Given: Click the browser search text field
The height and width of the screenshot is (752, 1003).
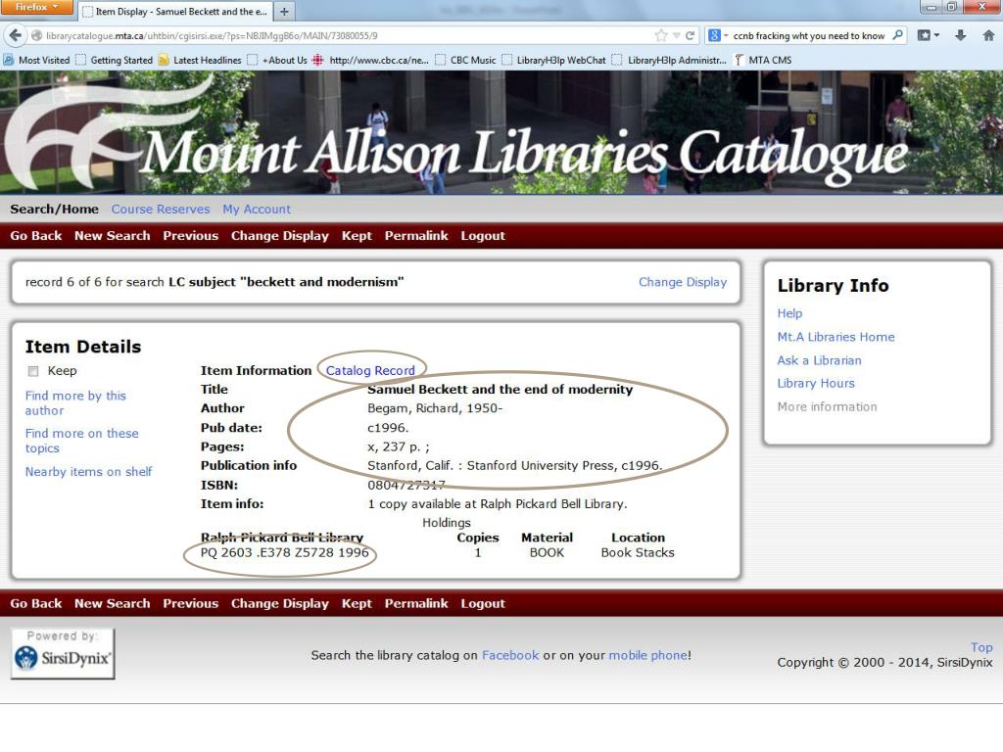Looking at the screenshot, I should (809, 36).
